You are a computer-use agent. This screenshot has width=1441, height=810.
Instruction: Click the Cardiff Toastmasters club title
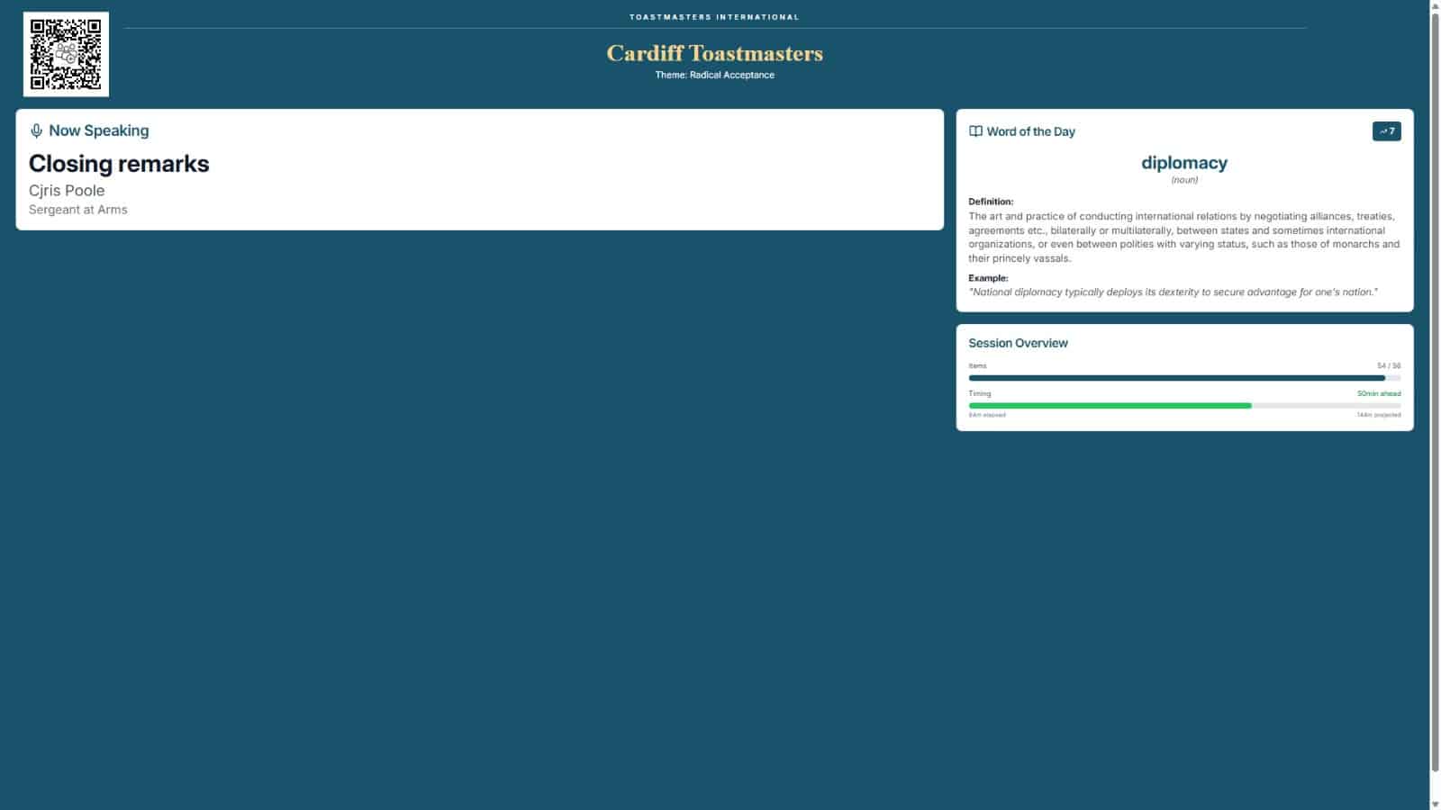pyautogui.click(x=714, y=53)
